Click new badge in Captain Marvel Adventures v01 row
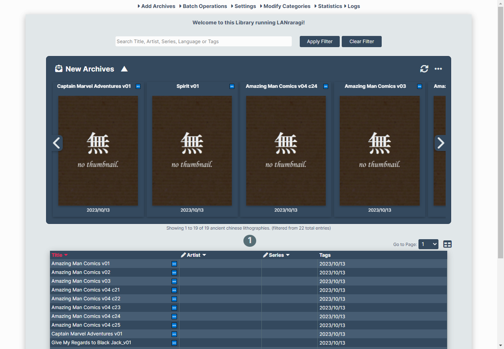 pos(174,334)
